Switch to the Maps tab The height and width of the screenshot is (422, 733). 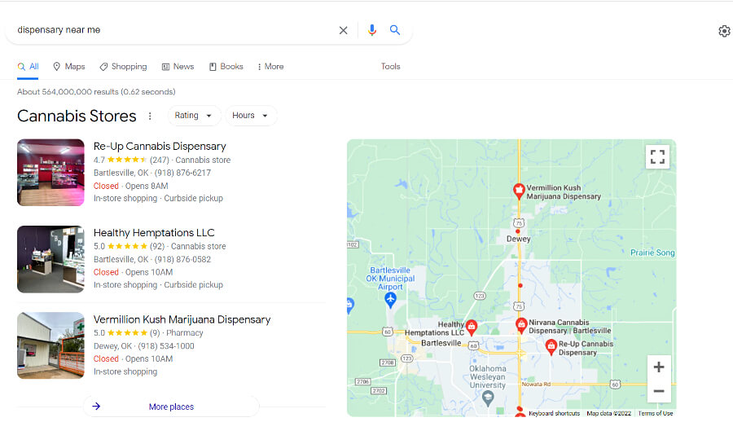[x=68, y=67]
